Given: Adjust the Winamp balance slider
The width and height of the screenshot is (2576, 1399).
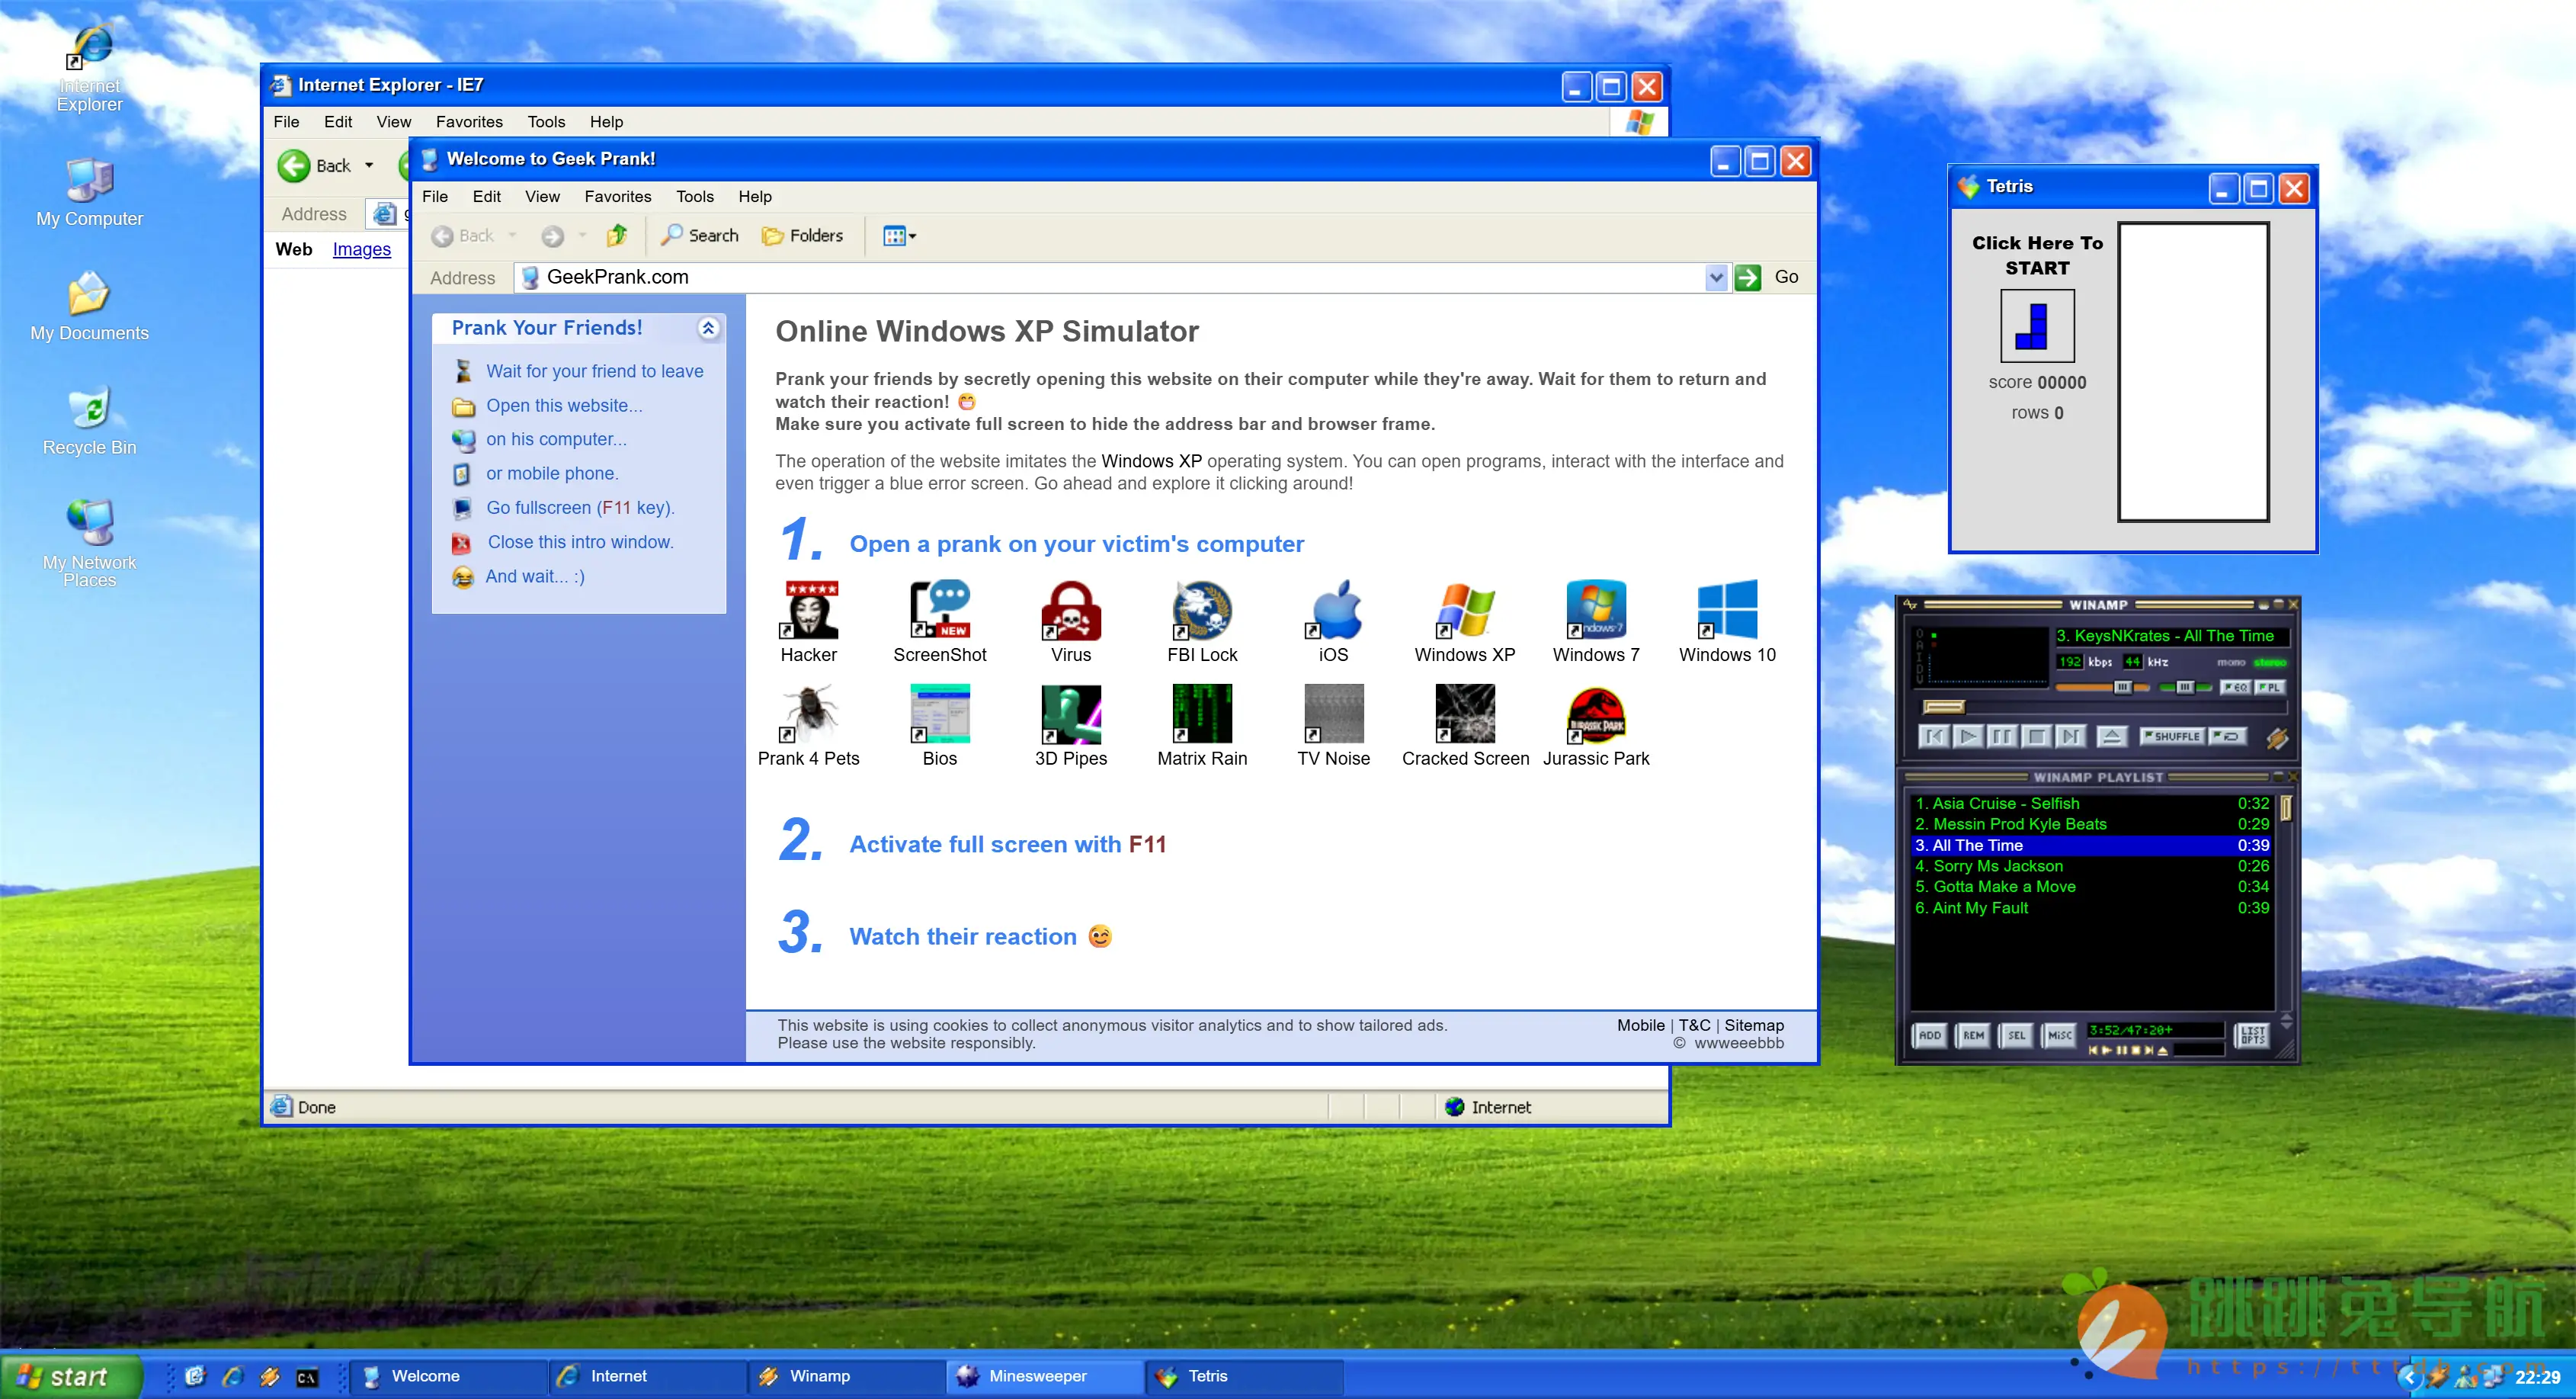Looking at the screenshot, I should 2186,687.
